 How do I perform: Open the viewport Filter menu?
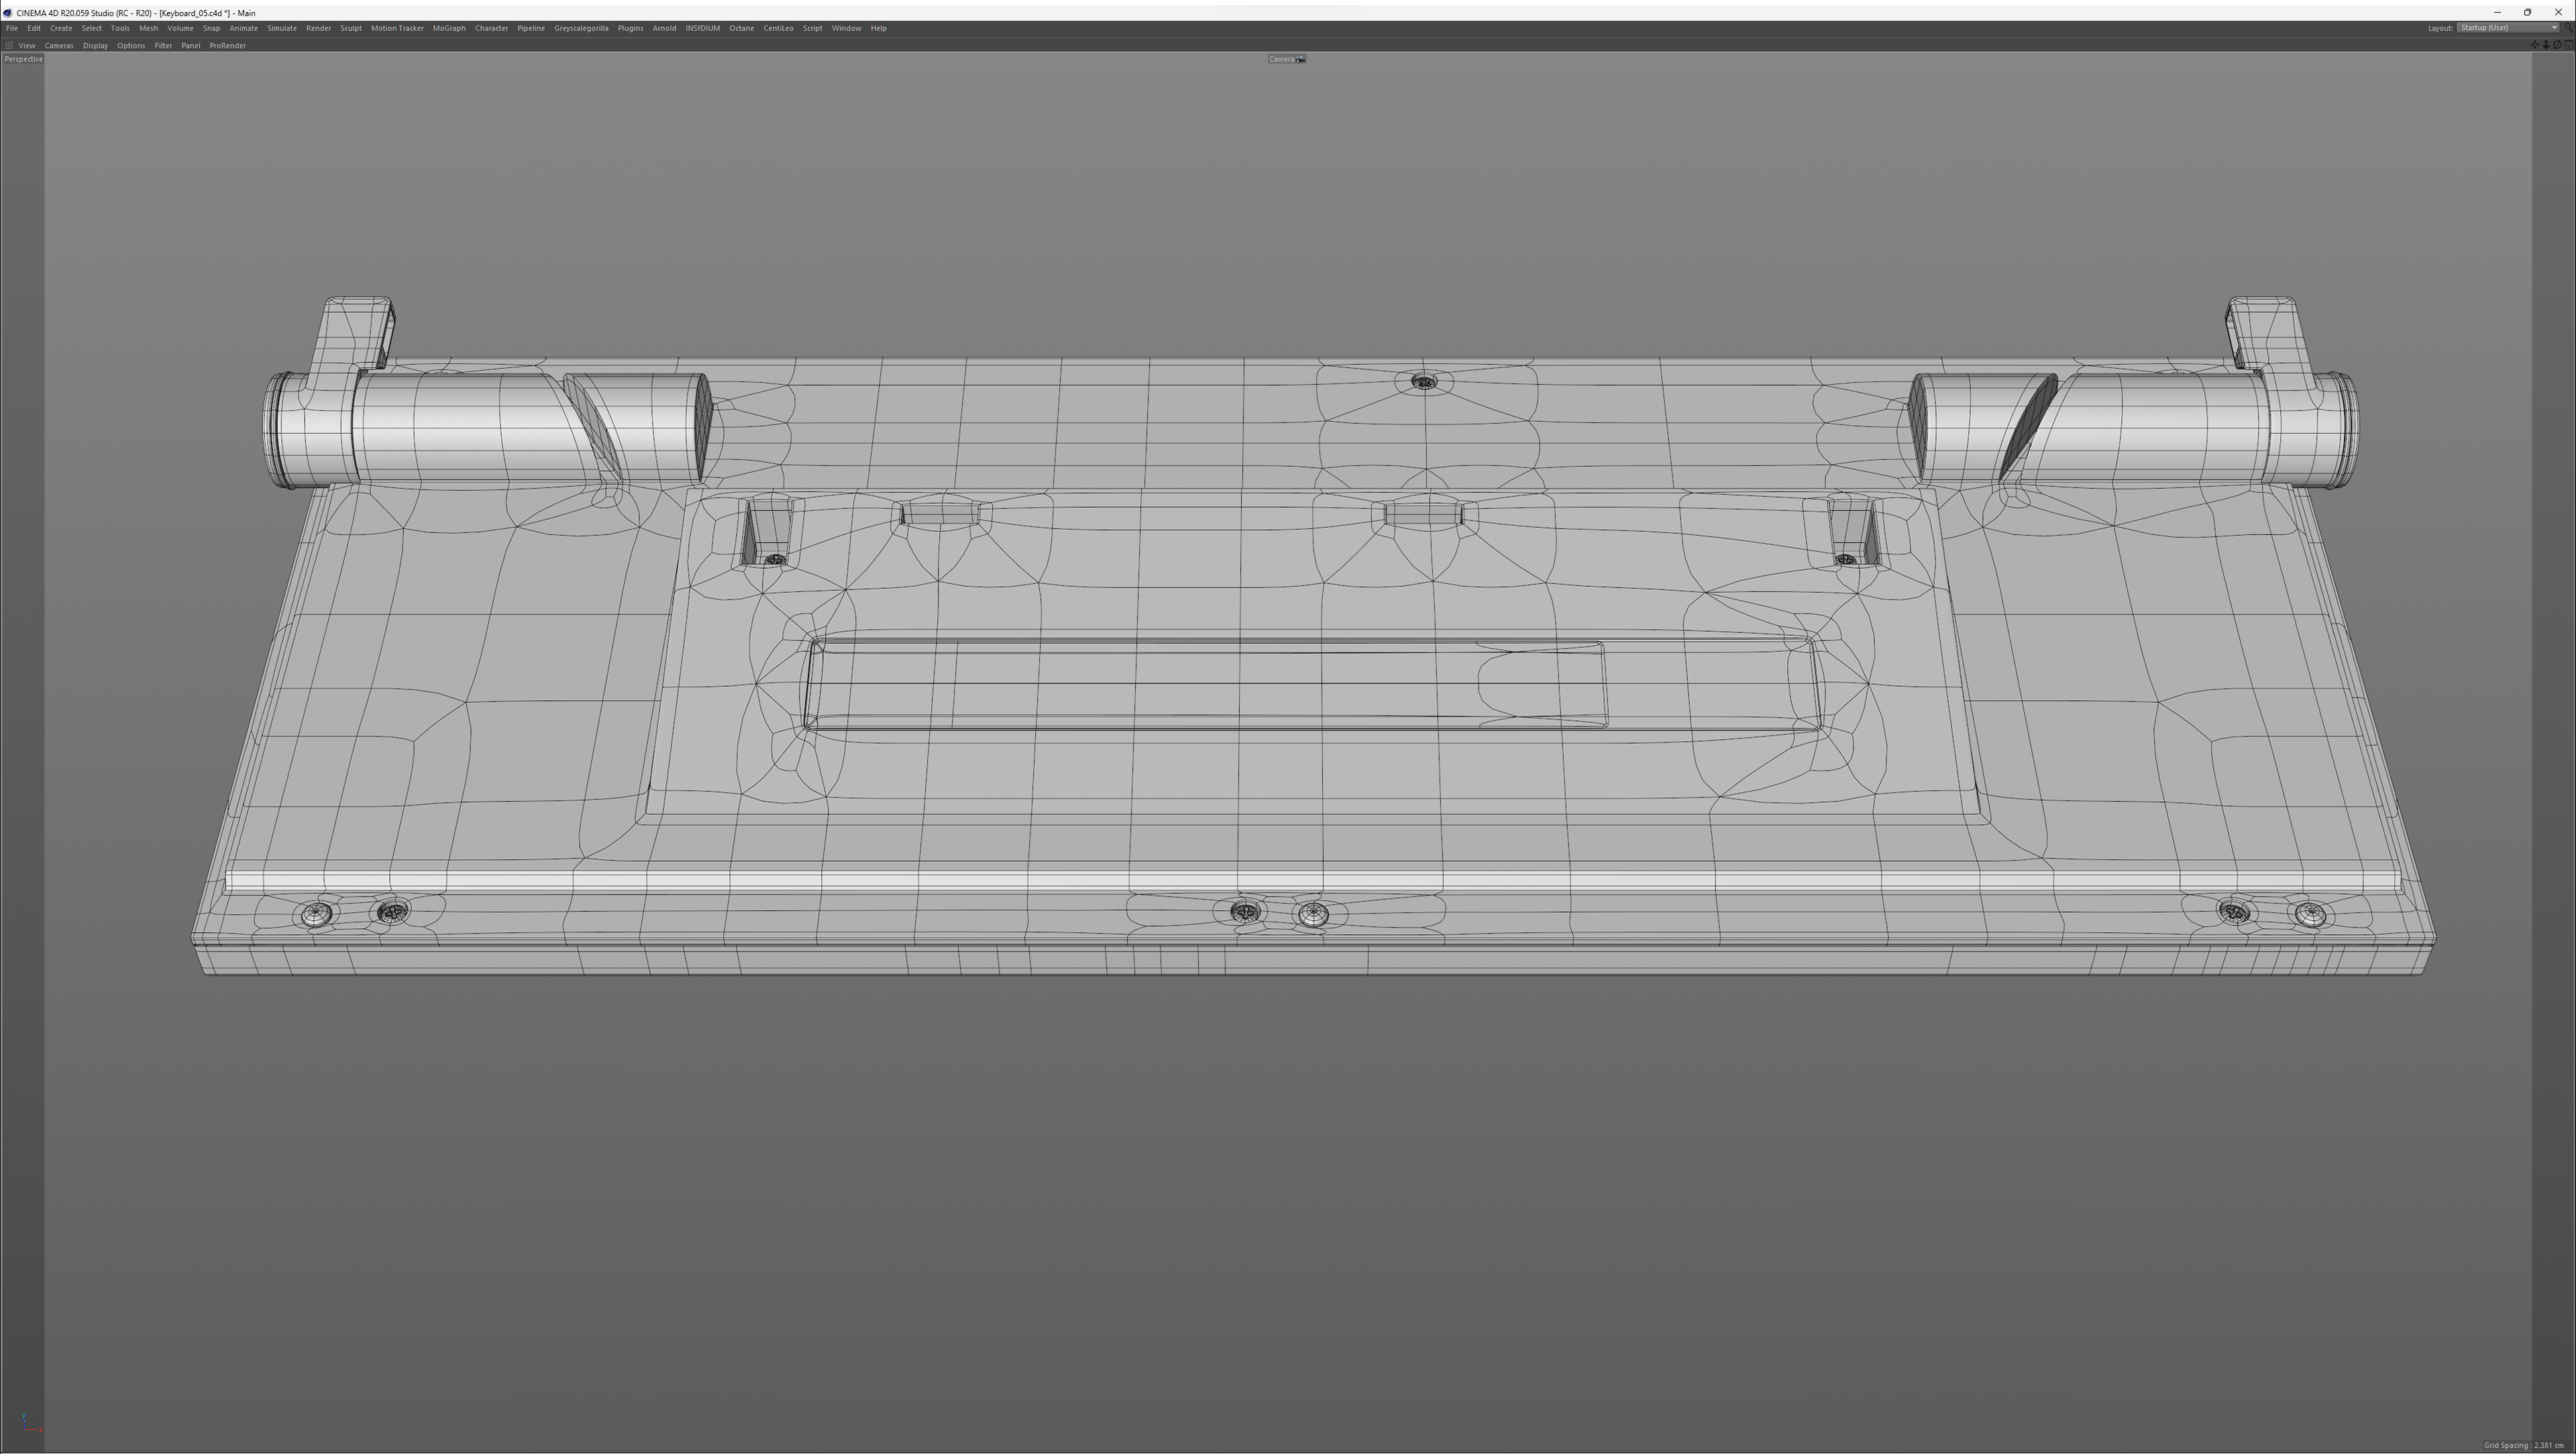click(163, 45)
